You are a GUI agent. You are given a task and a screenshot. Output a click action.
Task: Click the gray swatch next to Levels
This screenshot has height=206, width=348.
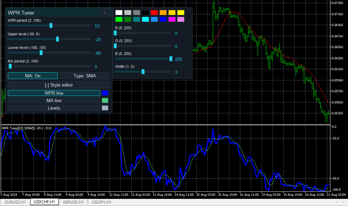click(x=105, y=108)
